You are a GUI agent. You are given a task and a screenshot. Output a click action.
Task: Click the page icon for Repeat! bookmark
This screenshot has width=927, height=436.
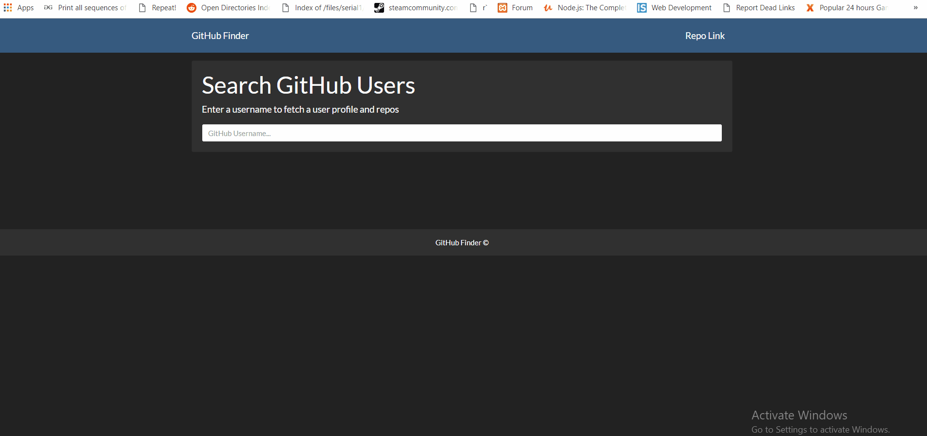[142, 8]
